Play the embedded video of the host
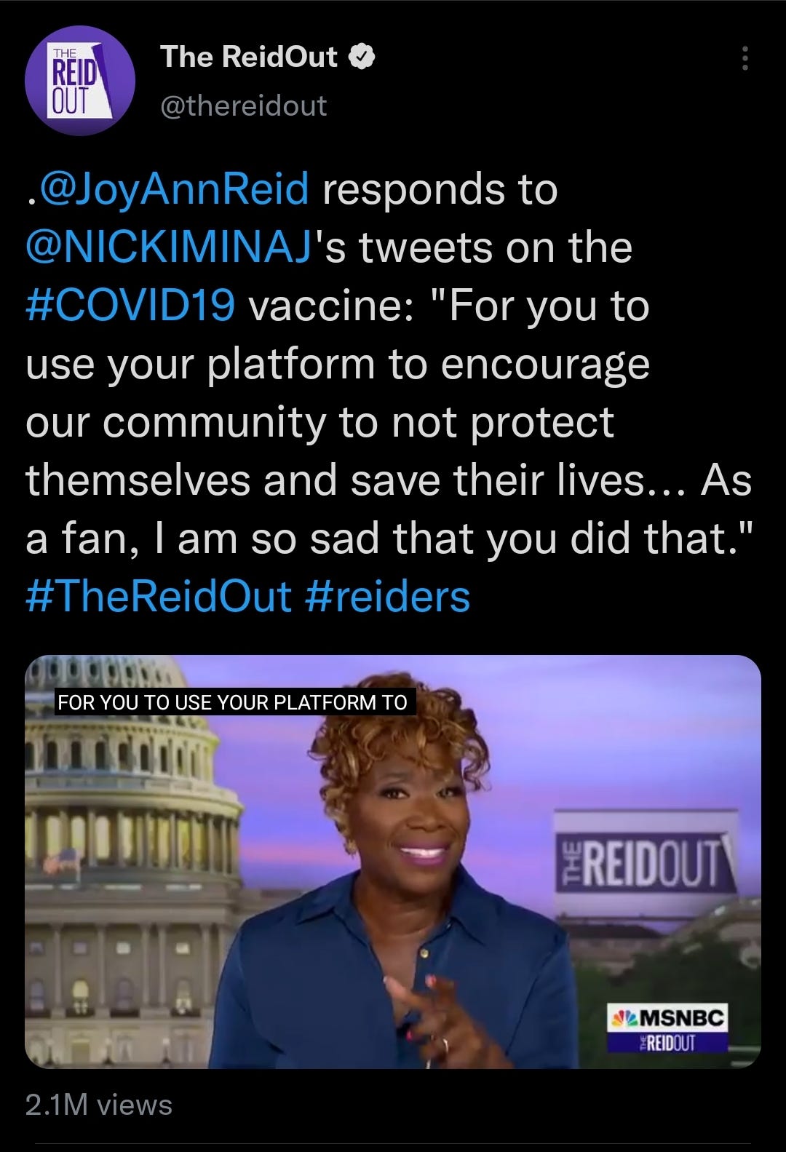Image resolution: width=786 pixels, height=1152 pixels. pyautogui.click(x=393, y=862)
